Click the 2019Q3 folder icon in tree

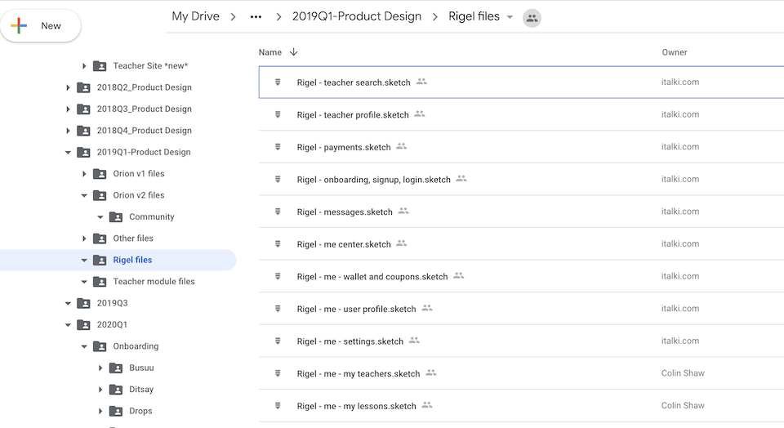pyautogui.click(x=83, y=303)
